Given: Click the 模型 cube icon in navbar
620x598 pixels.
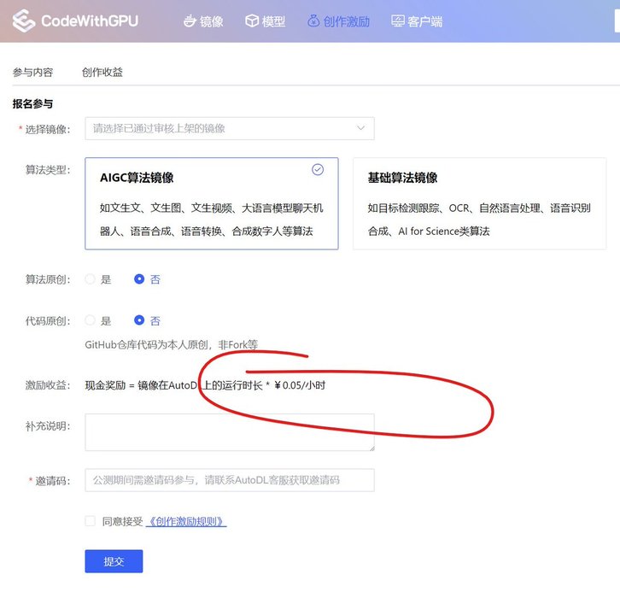Looking at the screenshot, I should pos(252,21).
